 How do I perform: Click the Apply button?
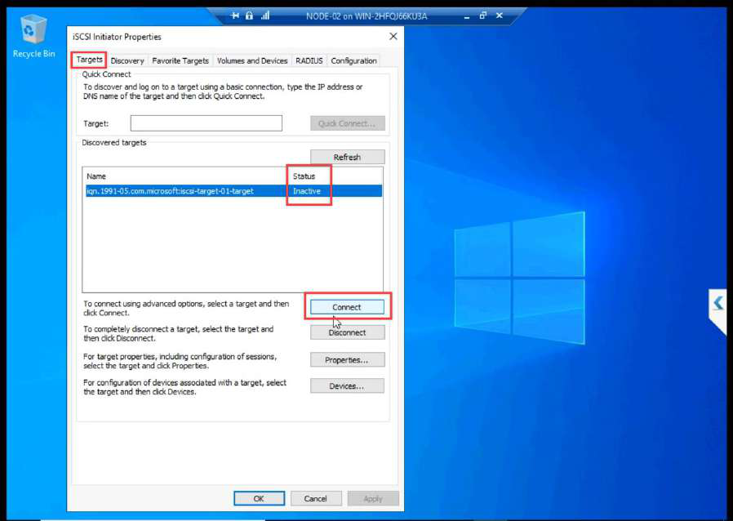(x=373, y=499)
